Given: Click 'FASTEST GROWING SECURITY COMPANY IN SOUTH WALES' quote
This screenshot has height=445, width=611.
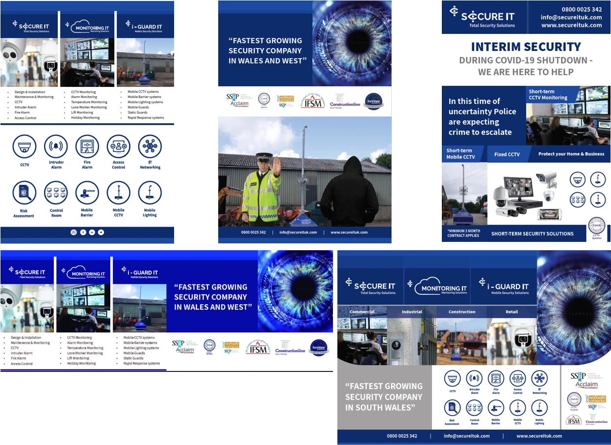Looking at the screenshot, I should [x=383, y=397].
